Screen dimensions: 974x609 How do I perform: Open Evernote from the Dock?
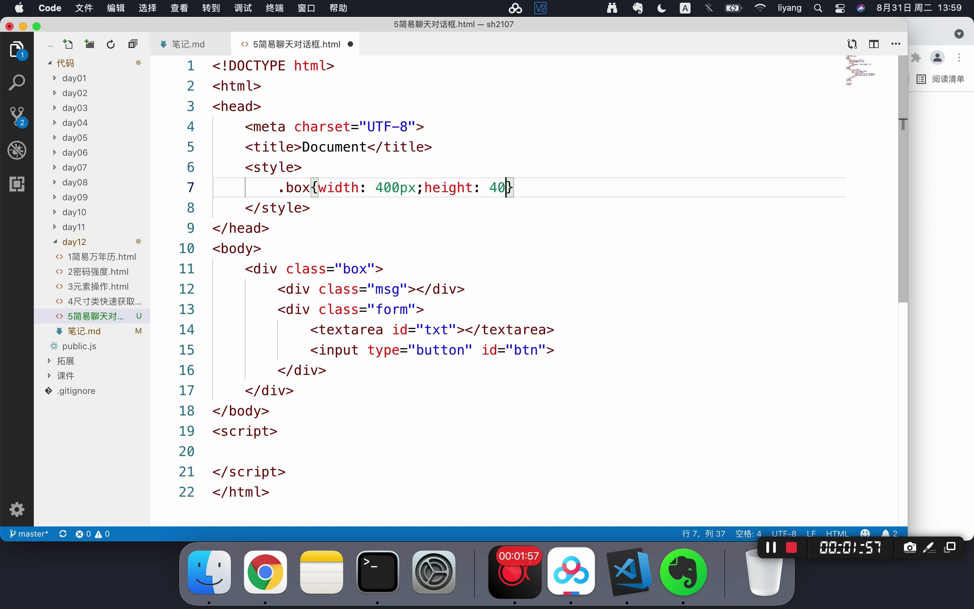[683, 572]
